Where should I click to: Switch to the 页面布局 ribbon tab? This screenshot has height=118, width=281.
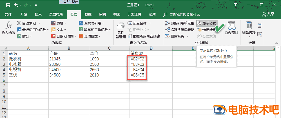click(x=56, y=15)
